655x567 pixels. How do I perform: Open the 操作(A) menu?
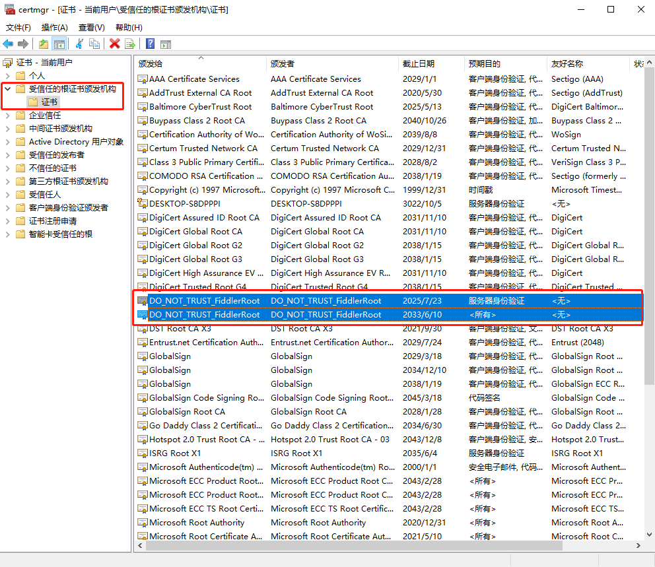[x=54, y=28]
